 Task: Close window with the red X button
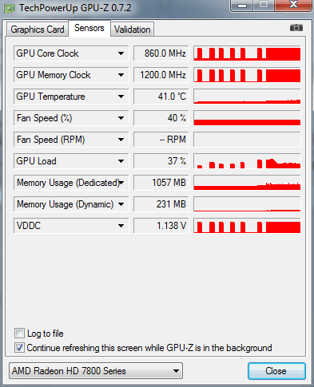[x=293, y=5]
